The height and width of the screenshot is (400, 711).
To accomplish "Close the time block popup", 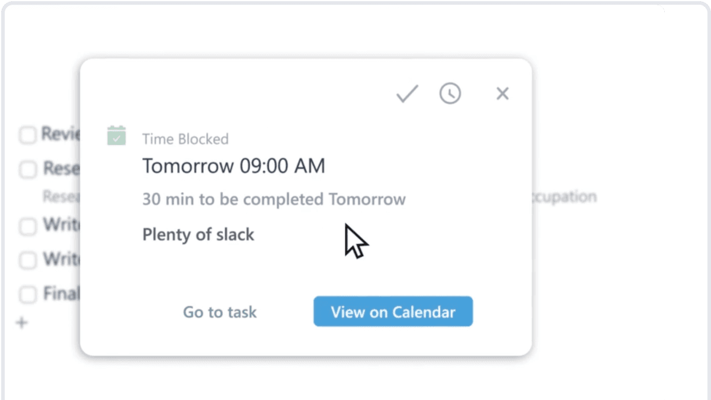I will pos(502,93).
